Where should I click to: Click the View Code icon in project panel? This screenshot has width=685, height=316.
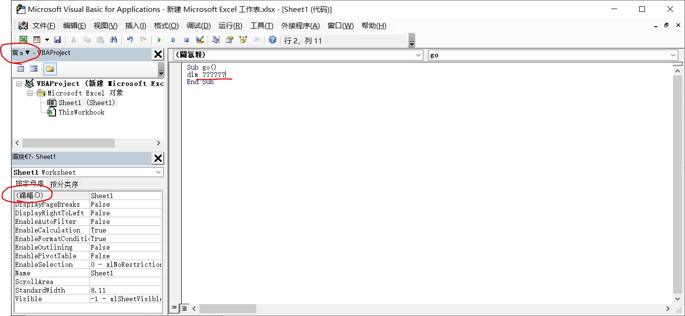[x=21, y=69]
